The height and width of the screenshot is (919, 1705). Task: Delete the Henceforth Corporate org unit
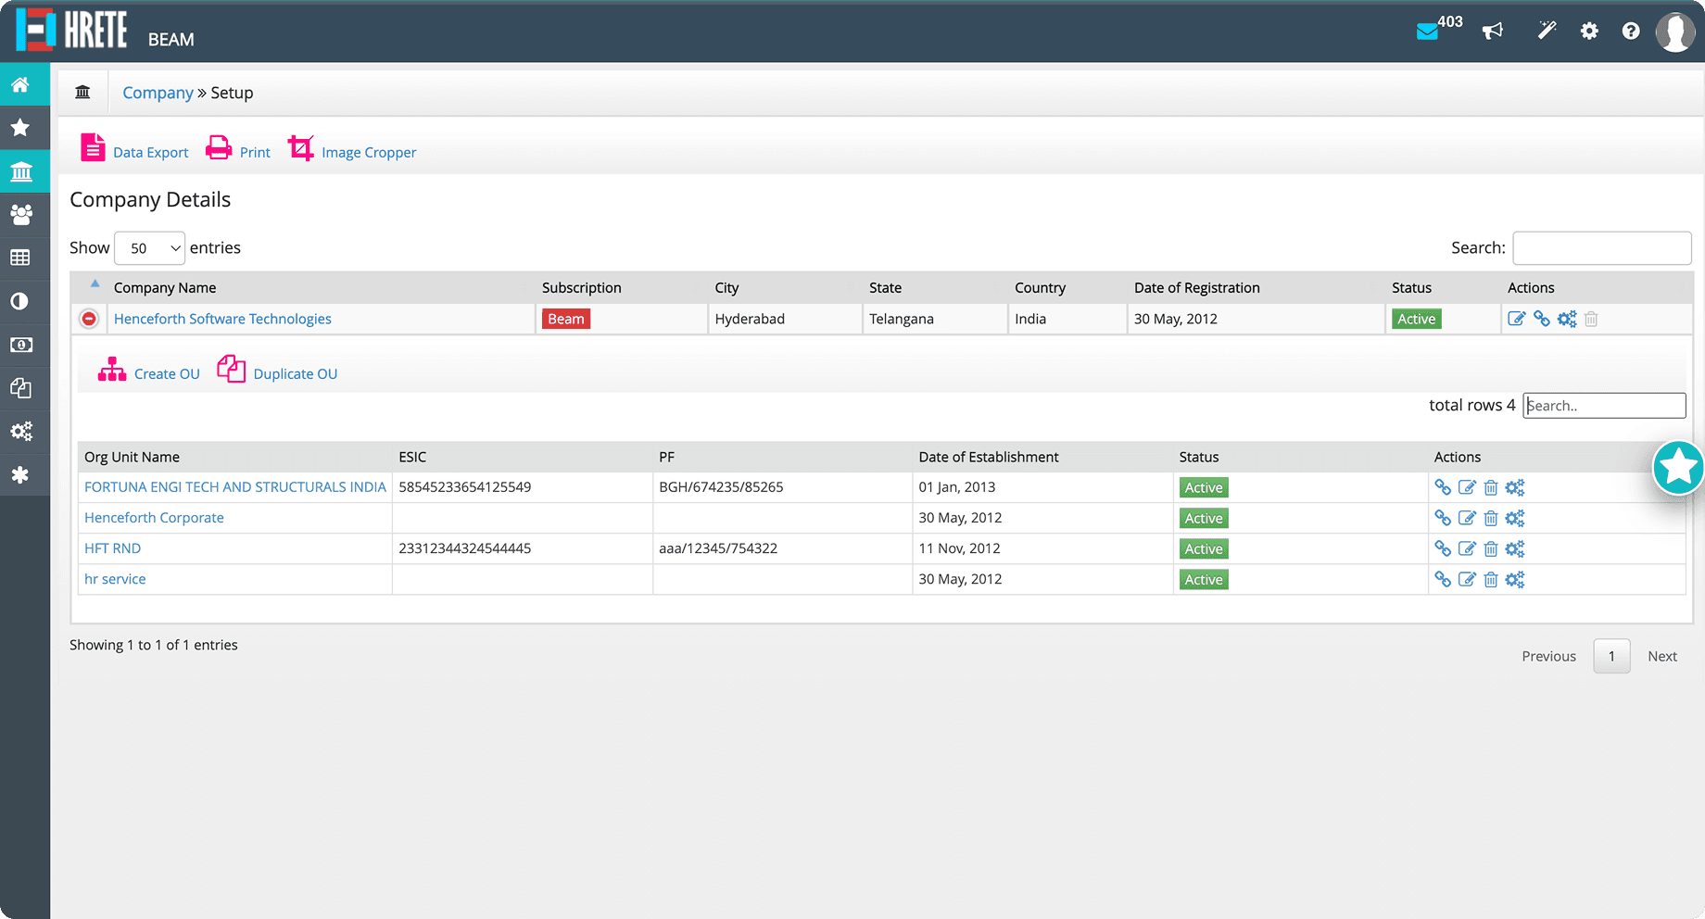tap(1491, 518)
